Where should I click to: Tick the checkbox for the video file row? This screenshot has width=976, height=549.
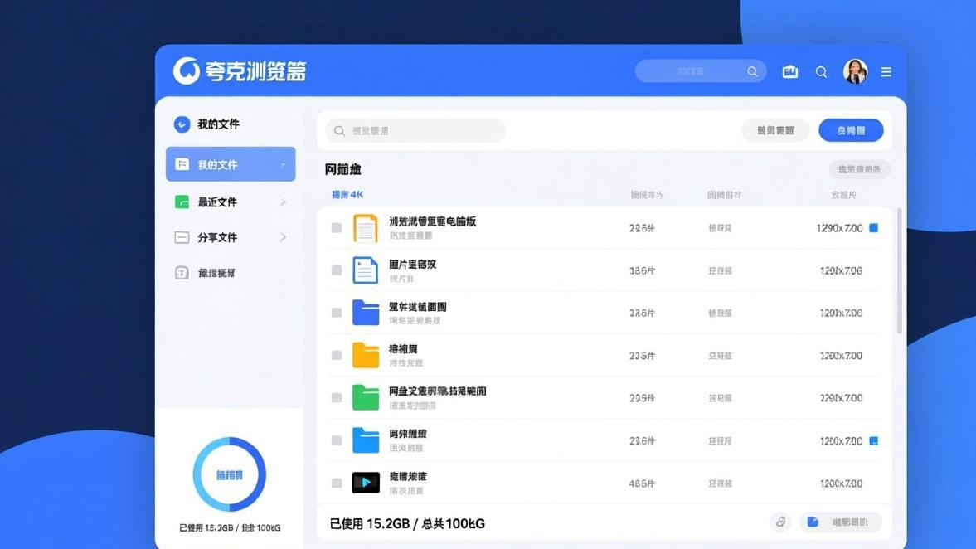click(337, 483)
